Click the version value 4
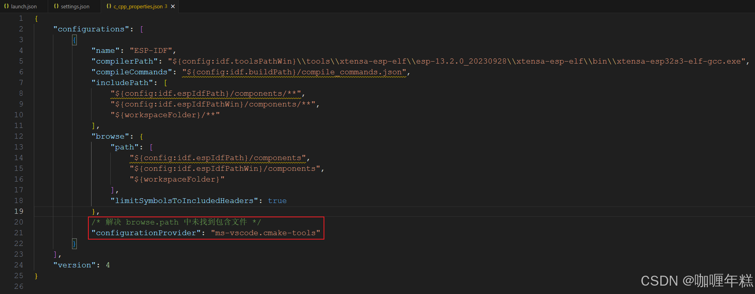Viewport: 755px width, 294px height. click(x=108, y=265)
